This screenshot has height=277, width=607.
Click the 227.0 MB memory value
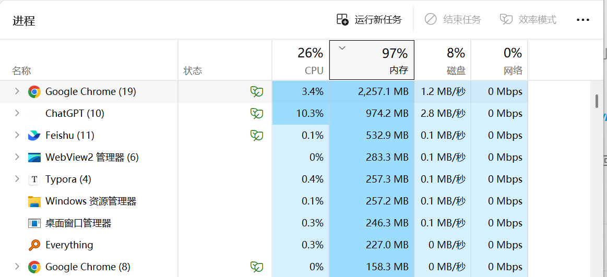click(x=387, y=245)
